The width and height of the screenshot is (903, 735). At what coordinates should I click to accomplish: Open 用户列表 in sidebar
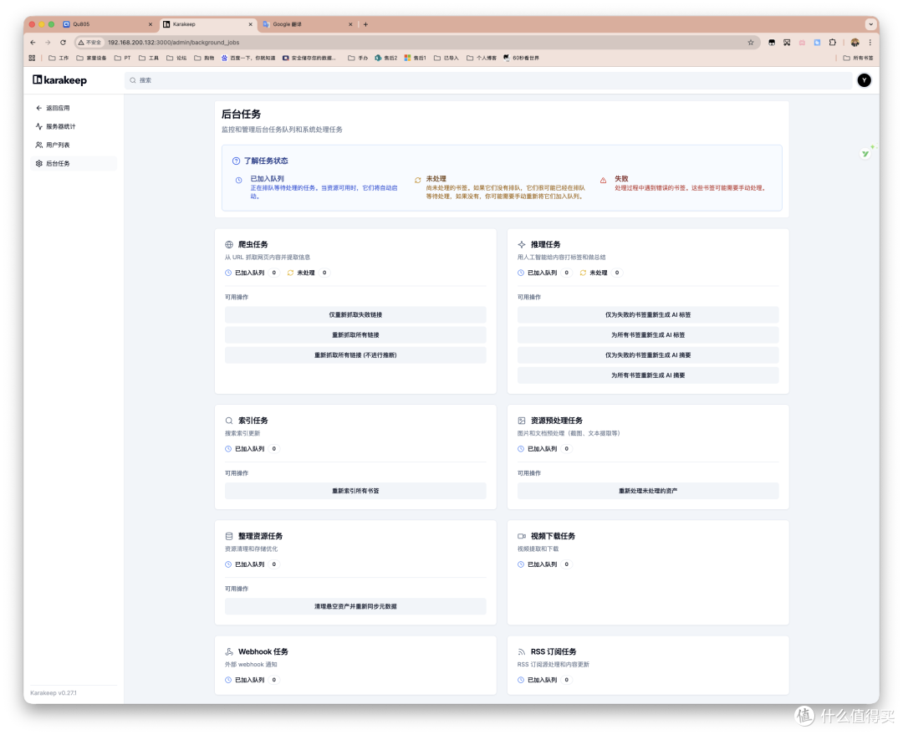pos(53,145)
